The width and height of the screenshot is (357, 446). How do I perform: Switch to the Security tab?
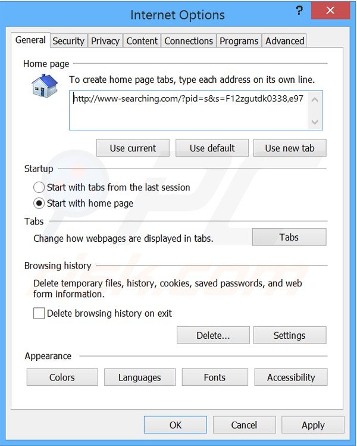68,41
